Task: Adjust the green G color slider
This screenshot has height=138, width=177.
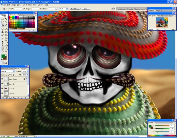Action: 162,129
